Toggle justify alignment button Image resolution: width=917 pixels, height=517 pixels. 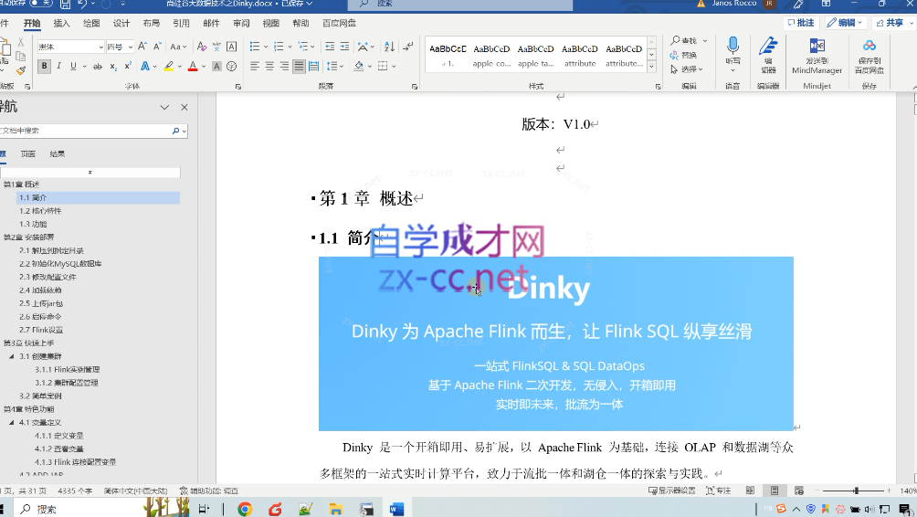click(x=299, y=66)
